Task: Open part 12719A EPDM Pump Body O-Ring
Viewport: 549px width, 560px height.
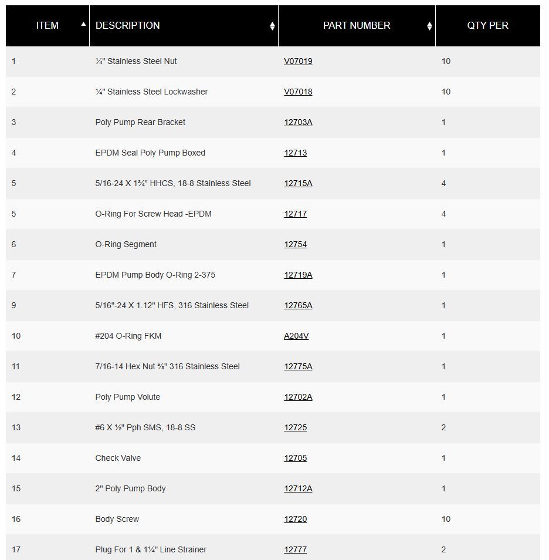Action: 299,275
